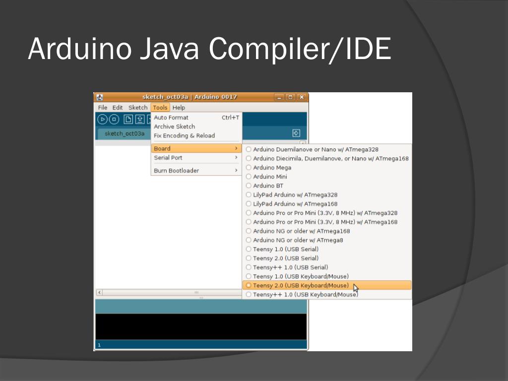
Task: Open the File menu
Action: click(102, 108)
